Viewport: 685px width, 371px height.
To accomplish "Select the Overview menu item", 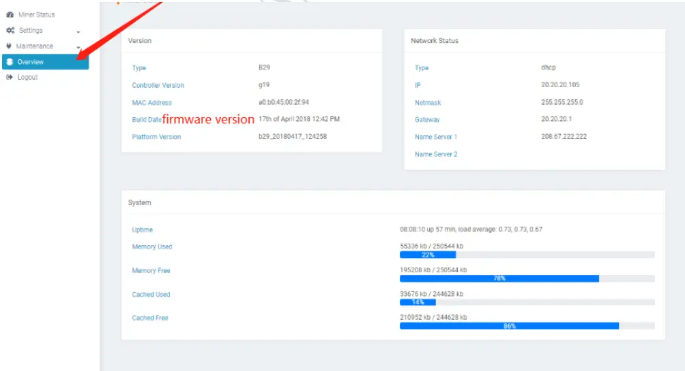I will pos(46,62).
